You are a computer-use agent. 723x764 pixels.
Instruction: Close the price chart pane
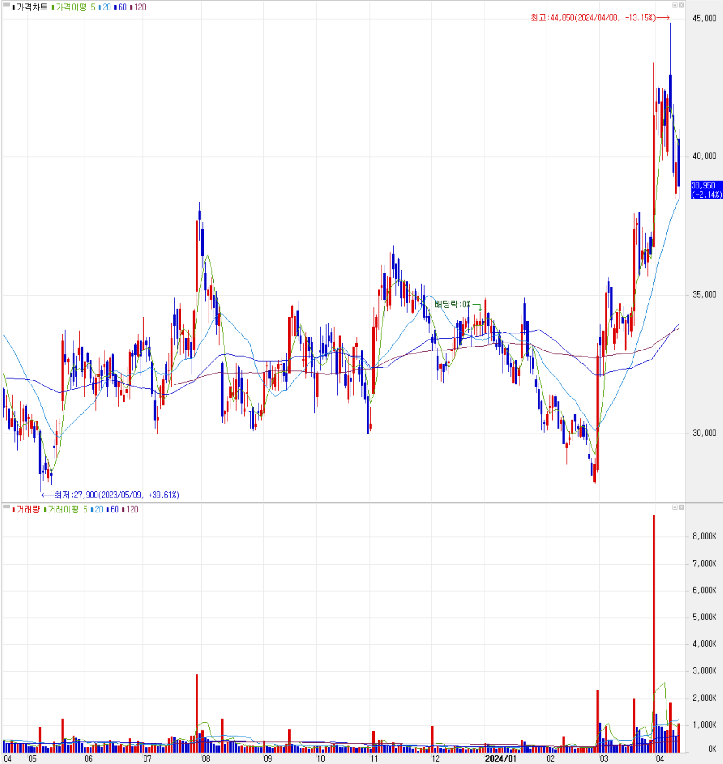tap(681, 5)
